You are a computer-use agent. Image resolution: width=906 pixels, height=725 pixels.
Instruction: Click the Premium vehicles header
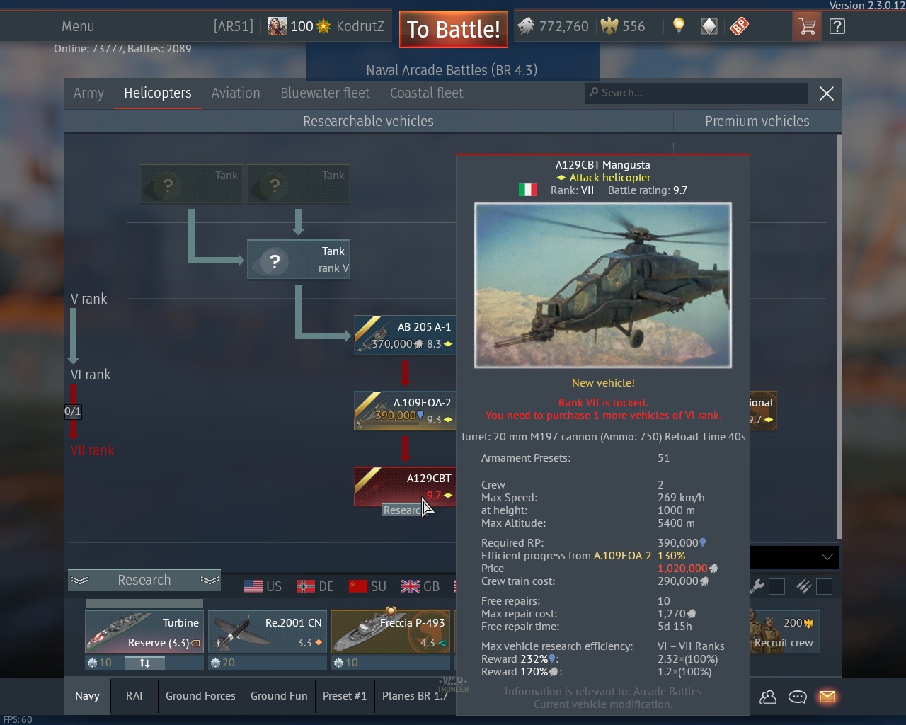pos(757,121)
